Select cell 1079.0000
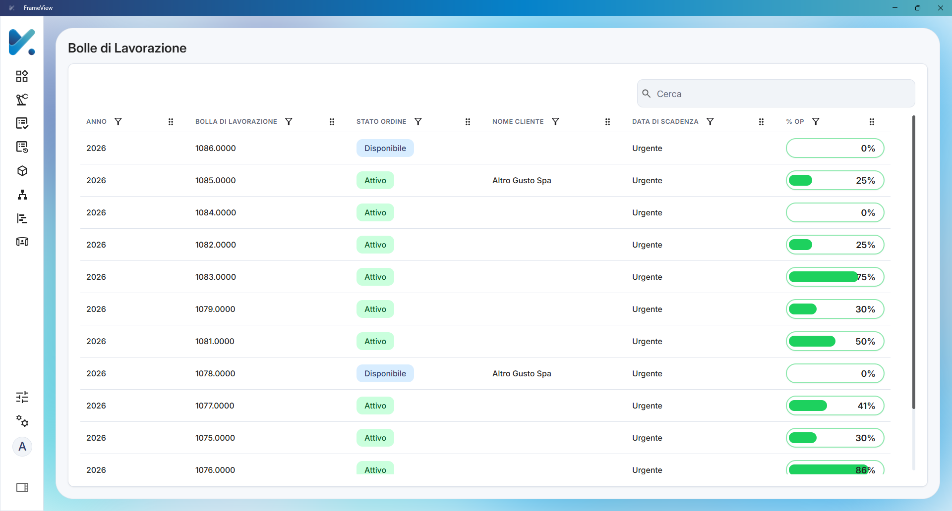 [215, 309]
